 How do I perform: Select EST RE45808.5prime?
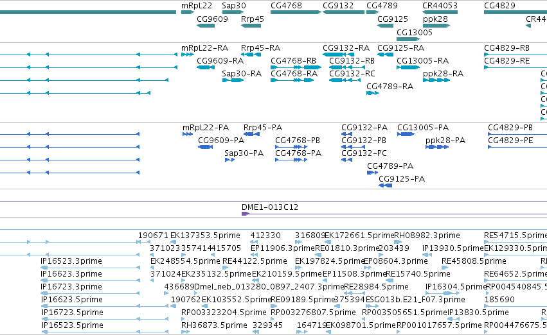pyautogui.click(x=444, y=268)
